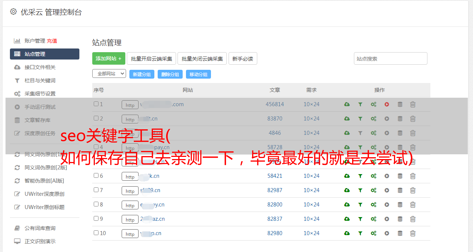This screenshot has width=473, height=252.
Task: Click the database icon in row 9
Action: tap(400, 219)
